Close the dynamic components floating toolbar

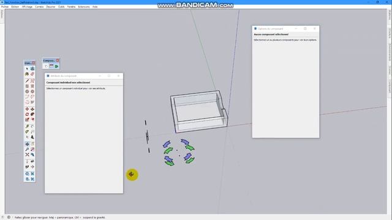click(x=58, y=61)
